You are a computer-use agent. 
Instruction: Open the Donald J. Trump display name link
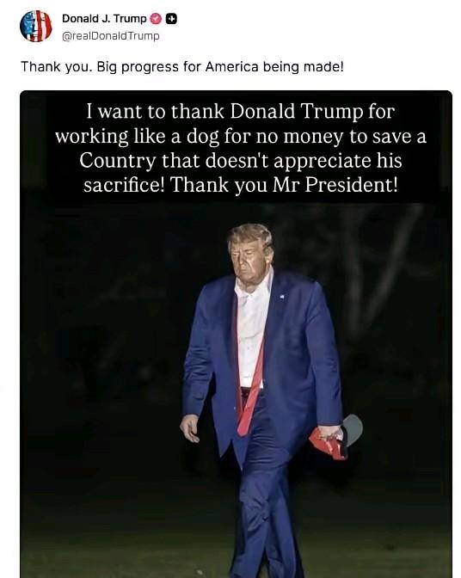pos(104,18)
